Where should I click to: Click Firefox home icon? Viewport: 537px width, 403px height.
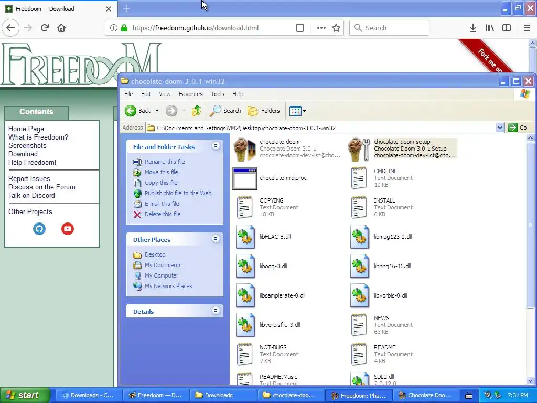tap(61, 28)
